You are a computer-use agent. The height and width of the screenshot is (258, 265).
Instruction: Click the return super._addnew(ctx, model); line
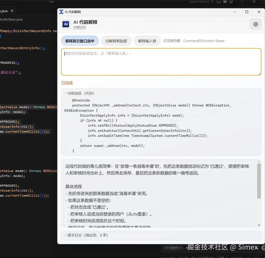[x=112, y=146]
